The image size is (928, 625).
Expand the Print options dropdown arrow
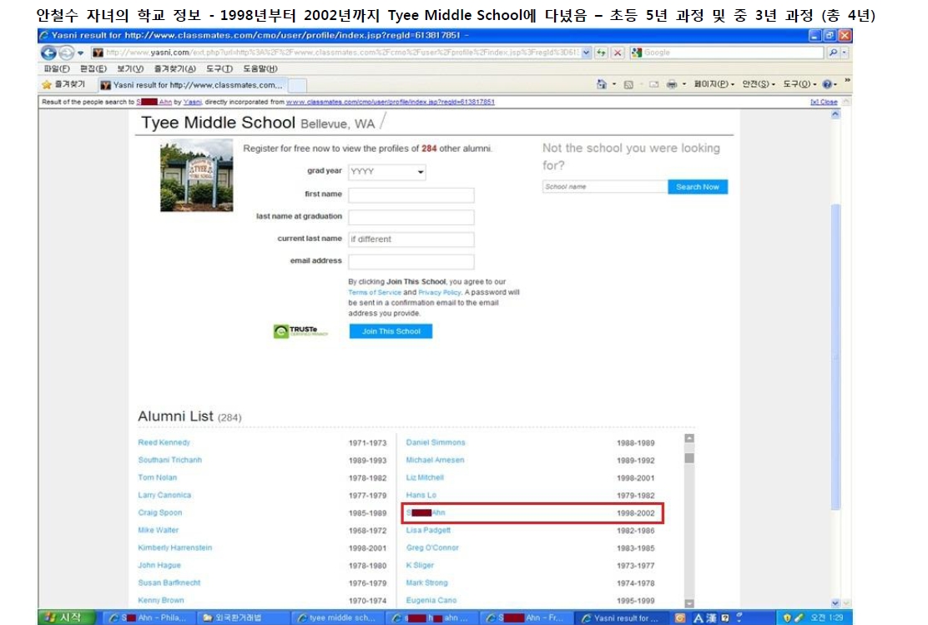684,84
